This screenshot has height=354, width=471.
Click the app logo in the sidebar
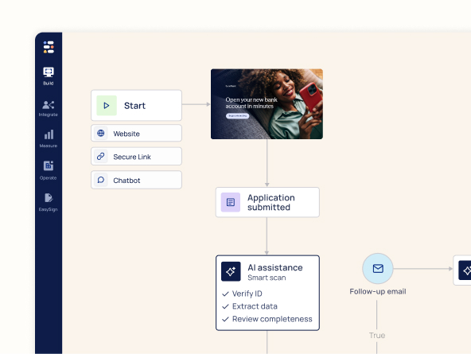[49, 47]
